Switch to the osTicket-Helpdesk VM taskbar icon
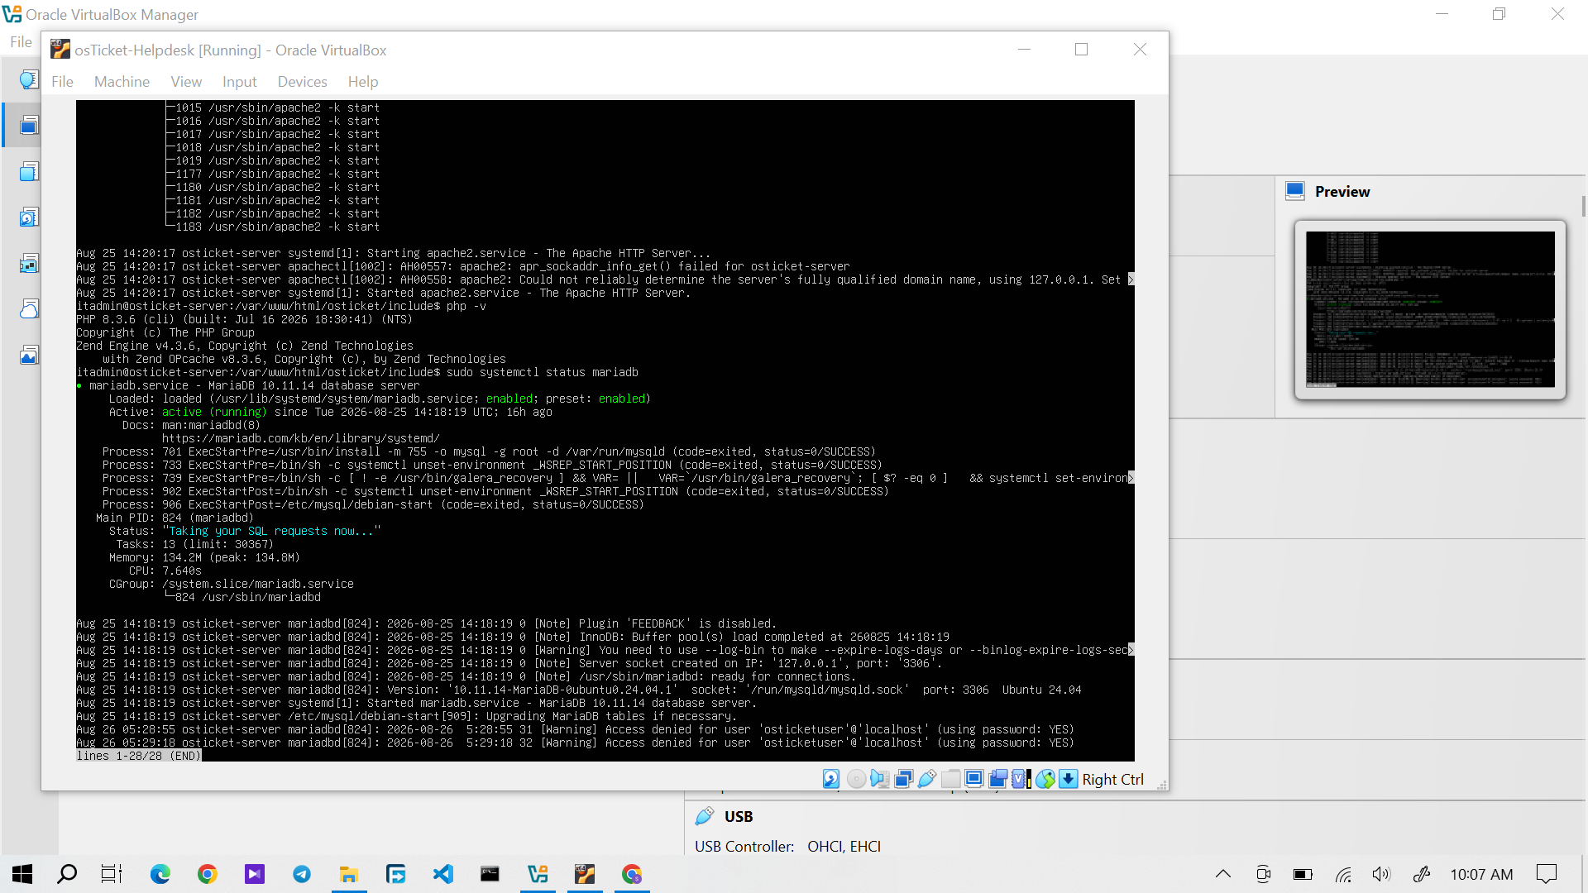Screen dimensions: 1588x893 (585, 874)
